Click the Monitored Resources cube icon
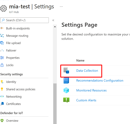The image size is (130, 124). 66,90
